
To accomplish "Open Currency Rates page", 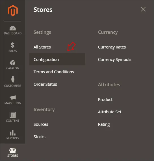I will 112,47.
